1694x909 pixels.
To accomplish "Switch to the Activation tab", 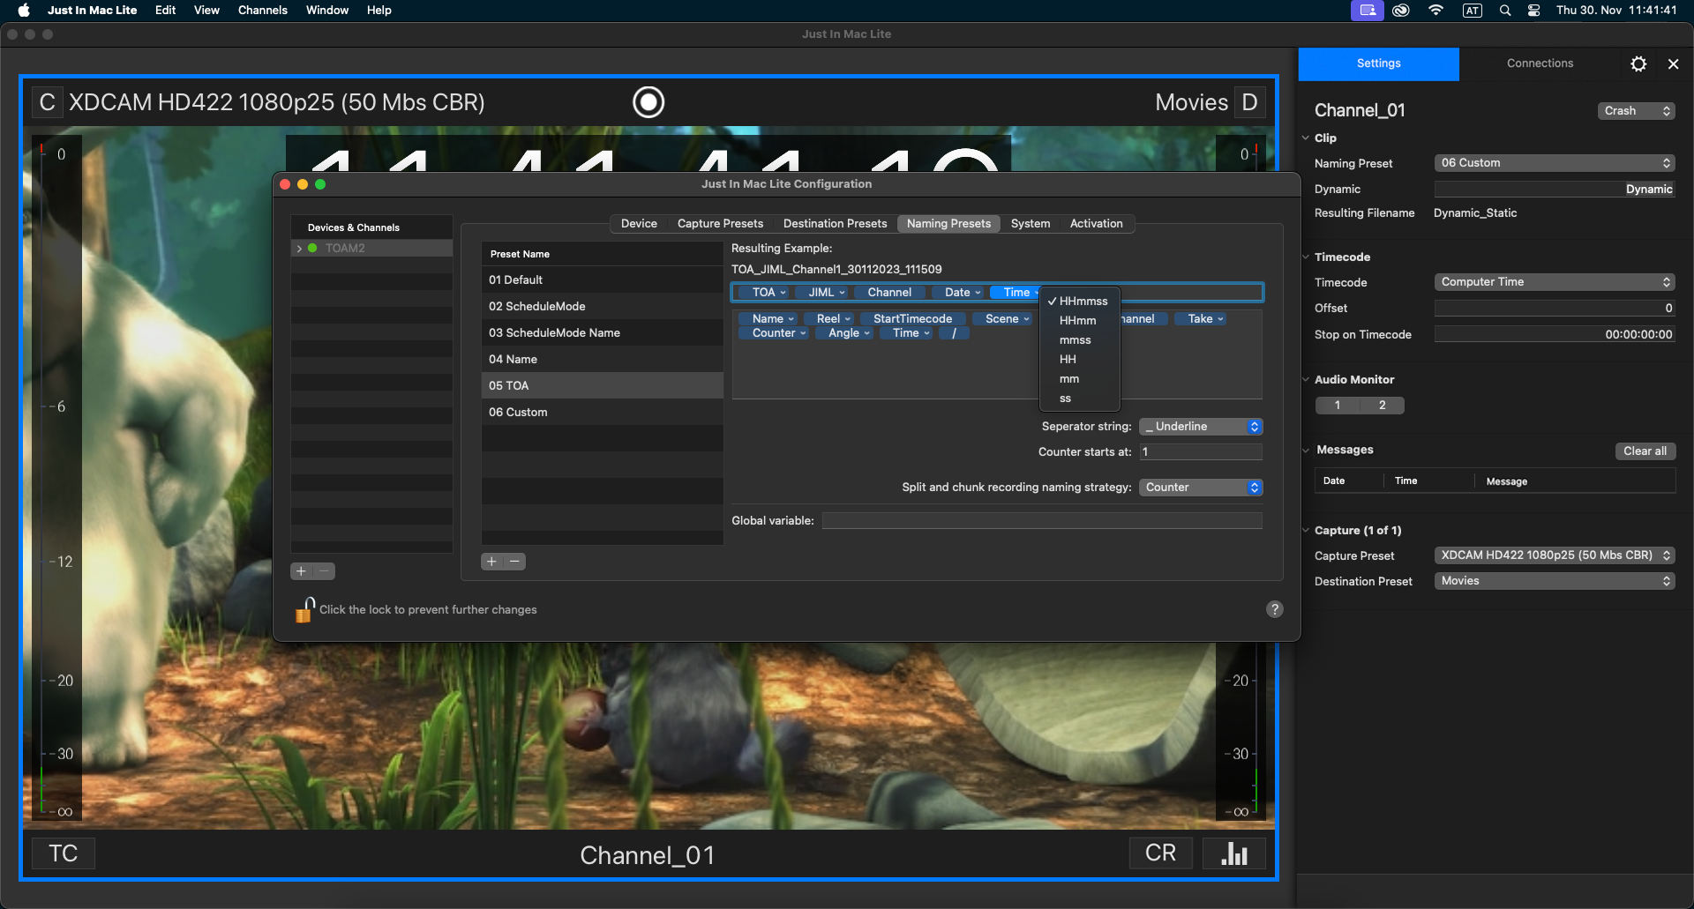I will pyautogui.click(x=1096, y=224).
